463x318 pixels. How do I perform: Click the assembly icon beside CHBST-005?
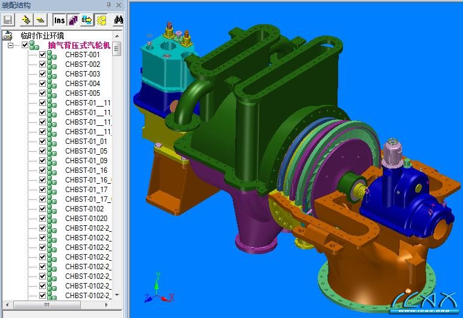52,93
